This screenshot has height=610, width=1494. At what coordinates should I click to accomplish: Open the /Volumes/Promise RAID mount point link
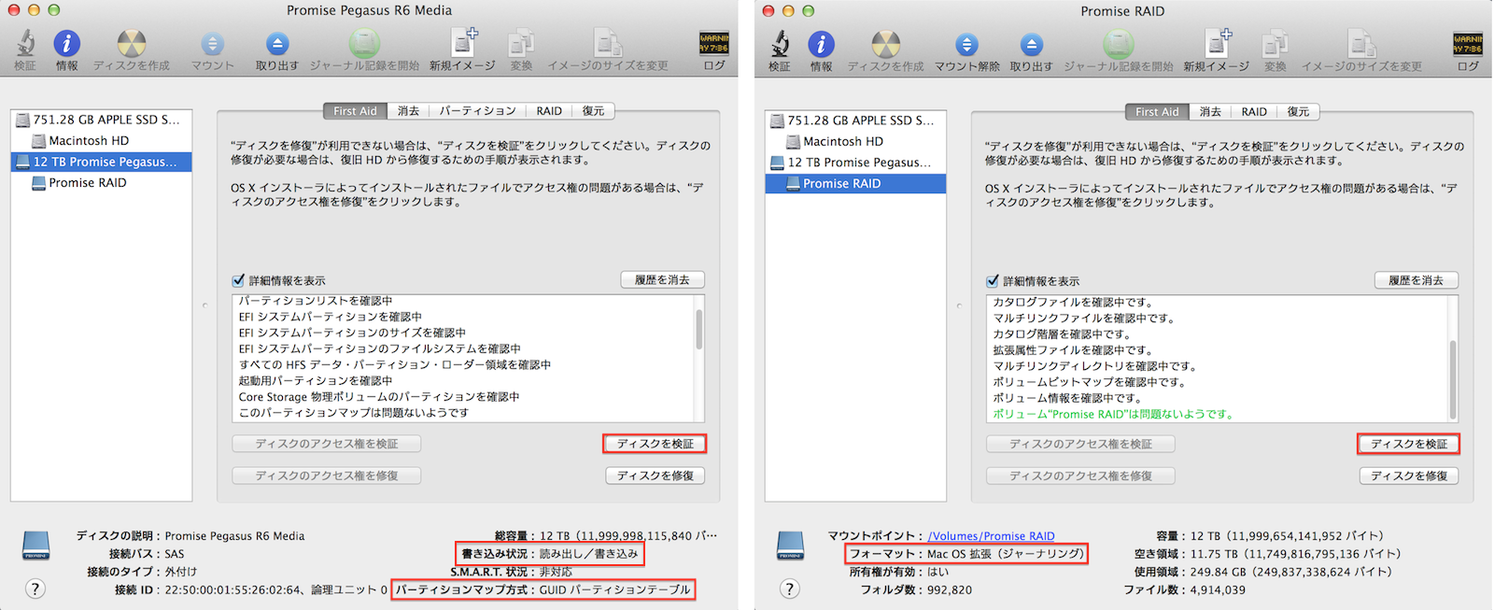[991, 536]
